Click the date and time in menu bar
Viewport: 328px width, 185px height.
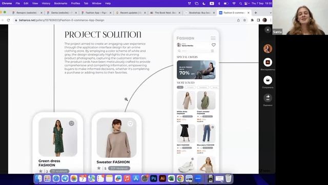point(261,4)
